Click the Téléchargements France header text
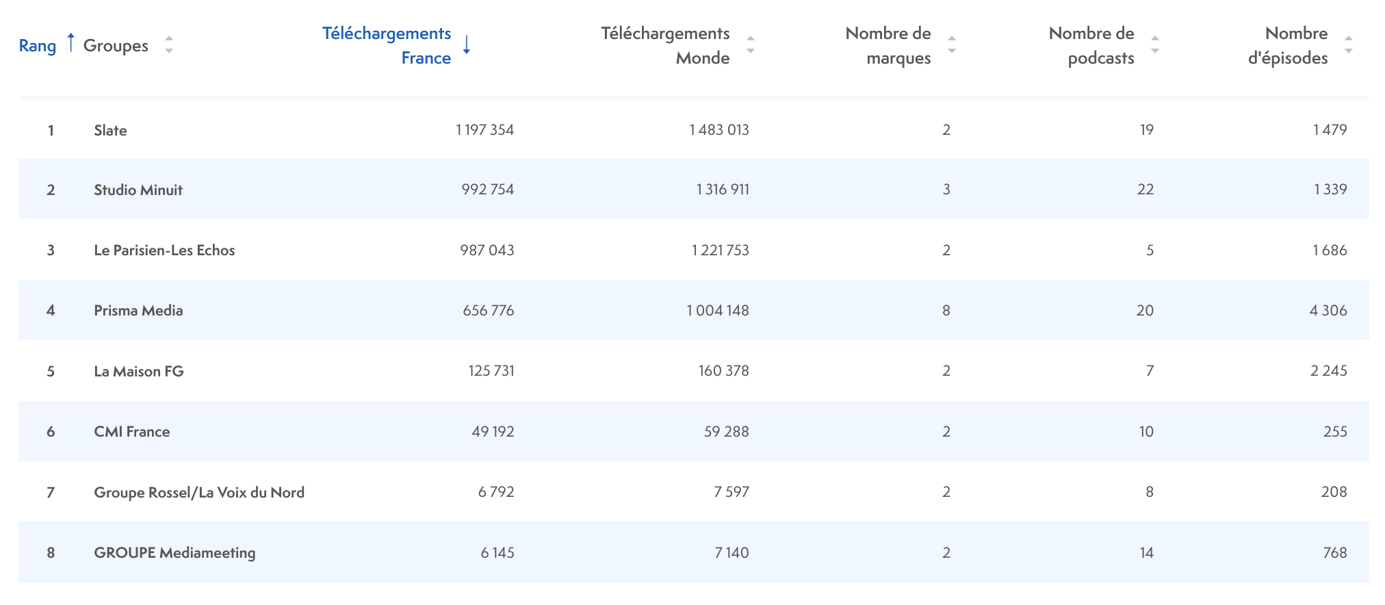Screen dimensions: 1385x605 387,45
